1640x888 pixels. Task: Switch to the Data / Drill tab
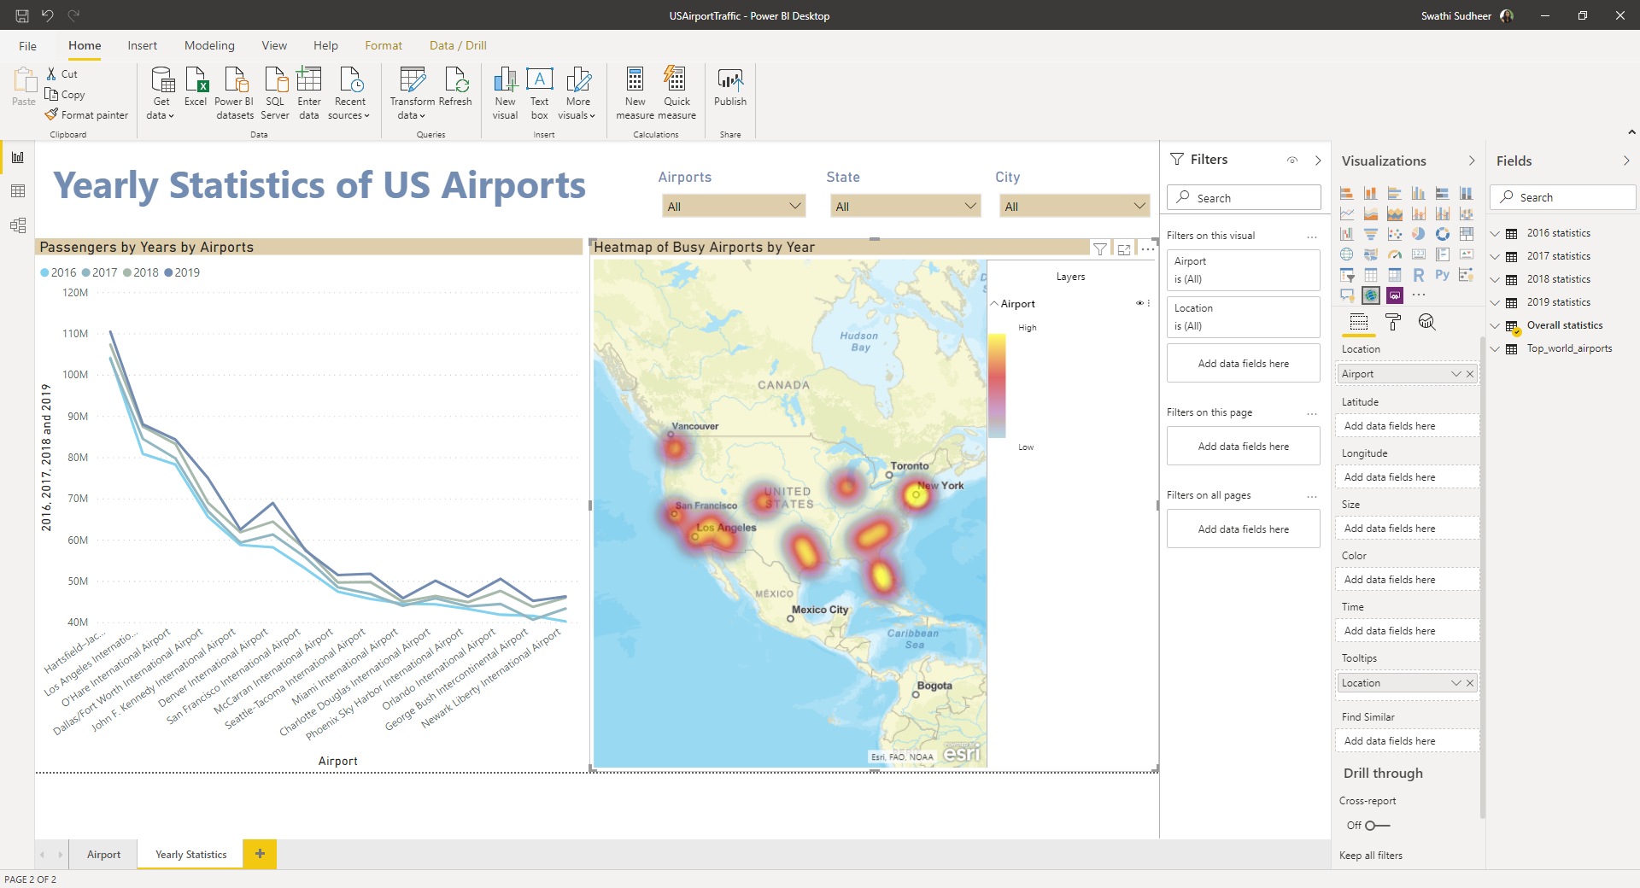tap(458, 45)
